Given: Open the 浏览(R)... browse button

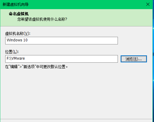Looking at the screenshot, I should (134, 59).
